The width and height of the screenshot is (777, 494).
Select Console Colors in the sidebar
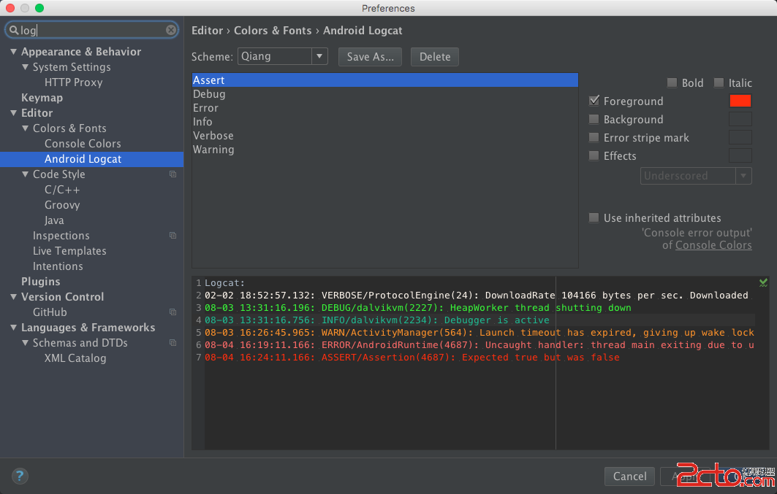[83, 144]
